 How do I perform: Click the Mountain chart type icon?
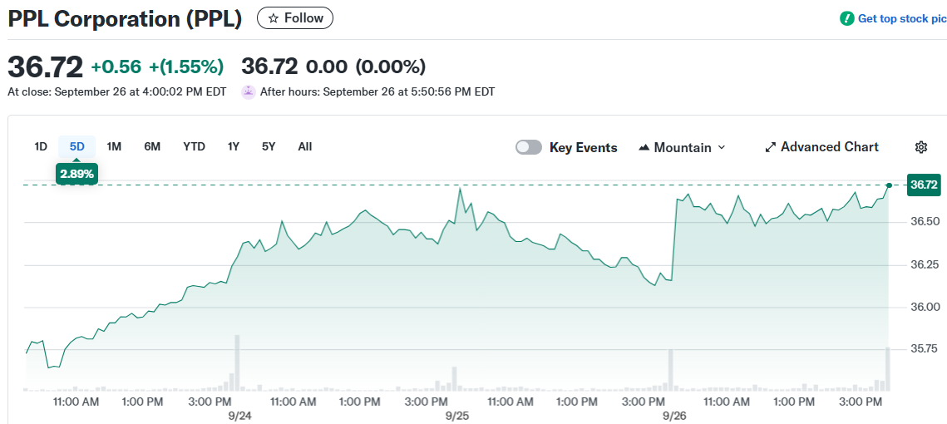point(644,147)
